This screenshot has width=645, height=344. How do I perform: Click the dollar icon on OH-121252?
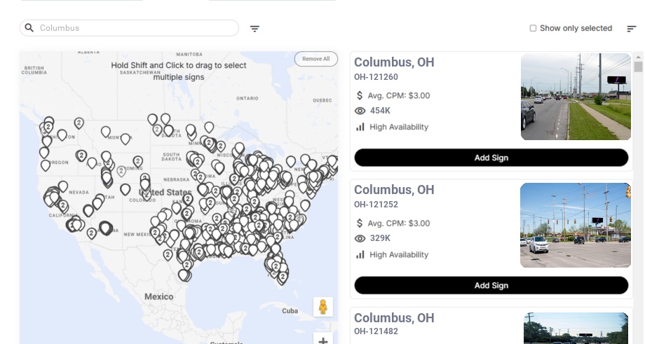point(360,223)
